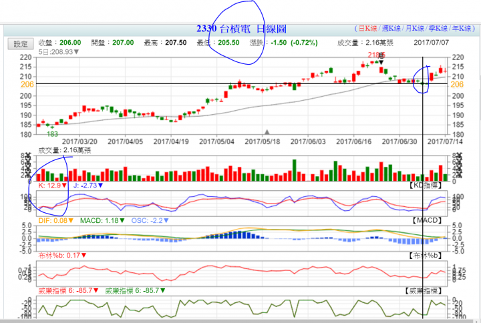481x323 pixels.
Task: Select the 【威廉指標】 panel label
Action: tap(424, 290)
